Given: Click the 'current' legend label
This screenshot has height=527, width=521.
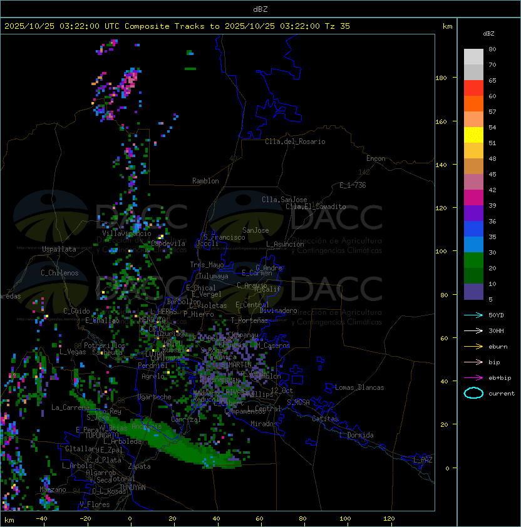Looking at the screenshot, I should (502, 394).
